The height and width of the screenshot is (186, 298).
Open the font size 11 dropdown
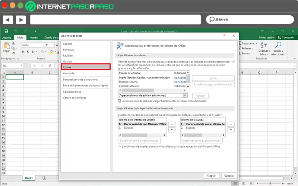click(53, 45)
